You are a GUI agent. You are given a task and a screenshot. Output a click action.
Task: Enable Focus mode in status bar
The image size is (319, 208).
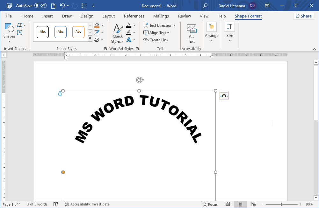(x=210, y=204)
